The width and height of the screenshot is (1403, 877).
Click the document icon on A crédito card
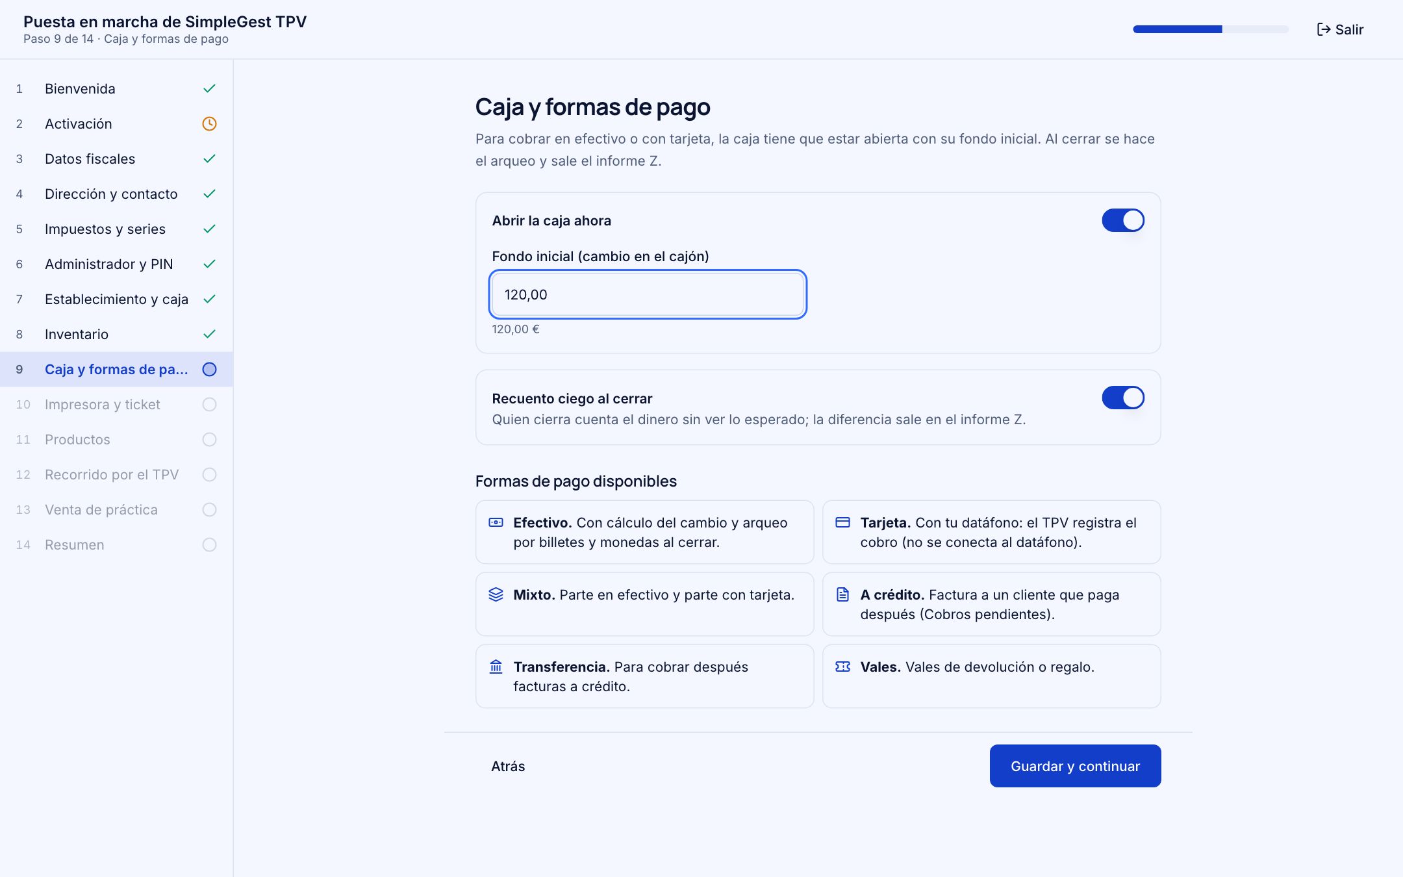pos(842,594)
